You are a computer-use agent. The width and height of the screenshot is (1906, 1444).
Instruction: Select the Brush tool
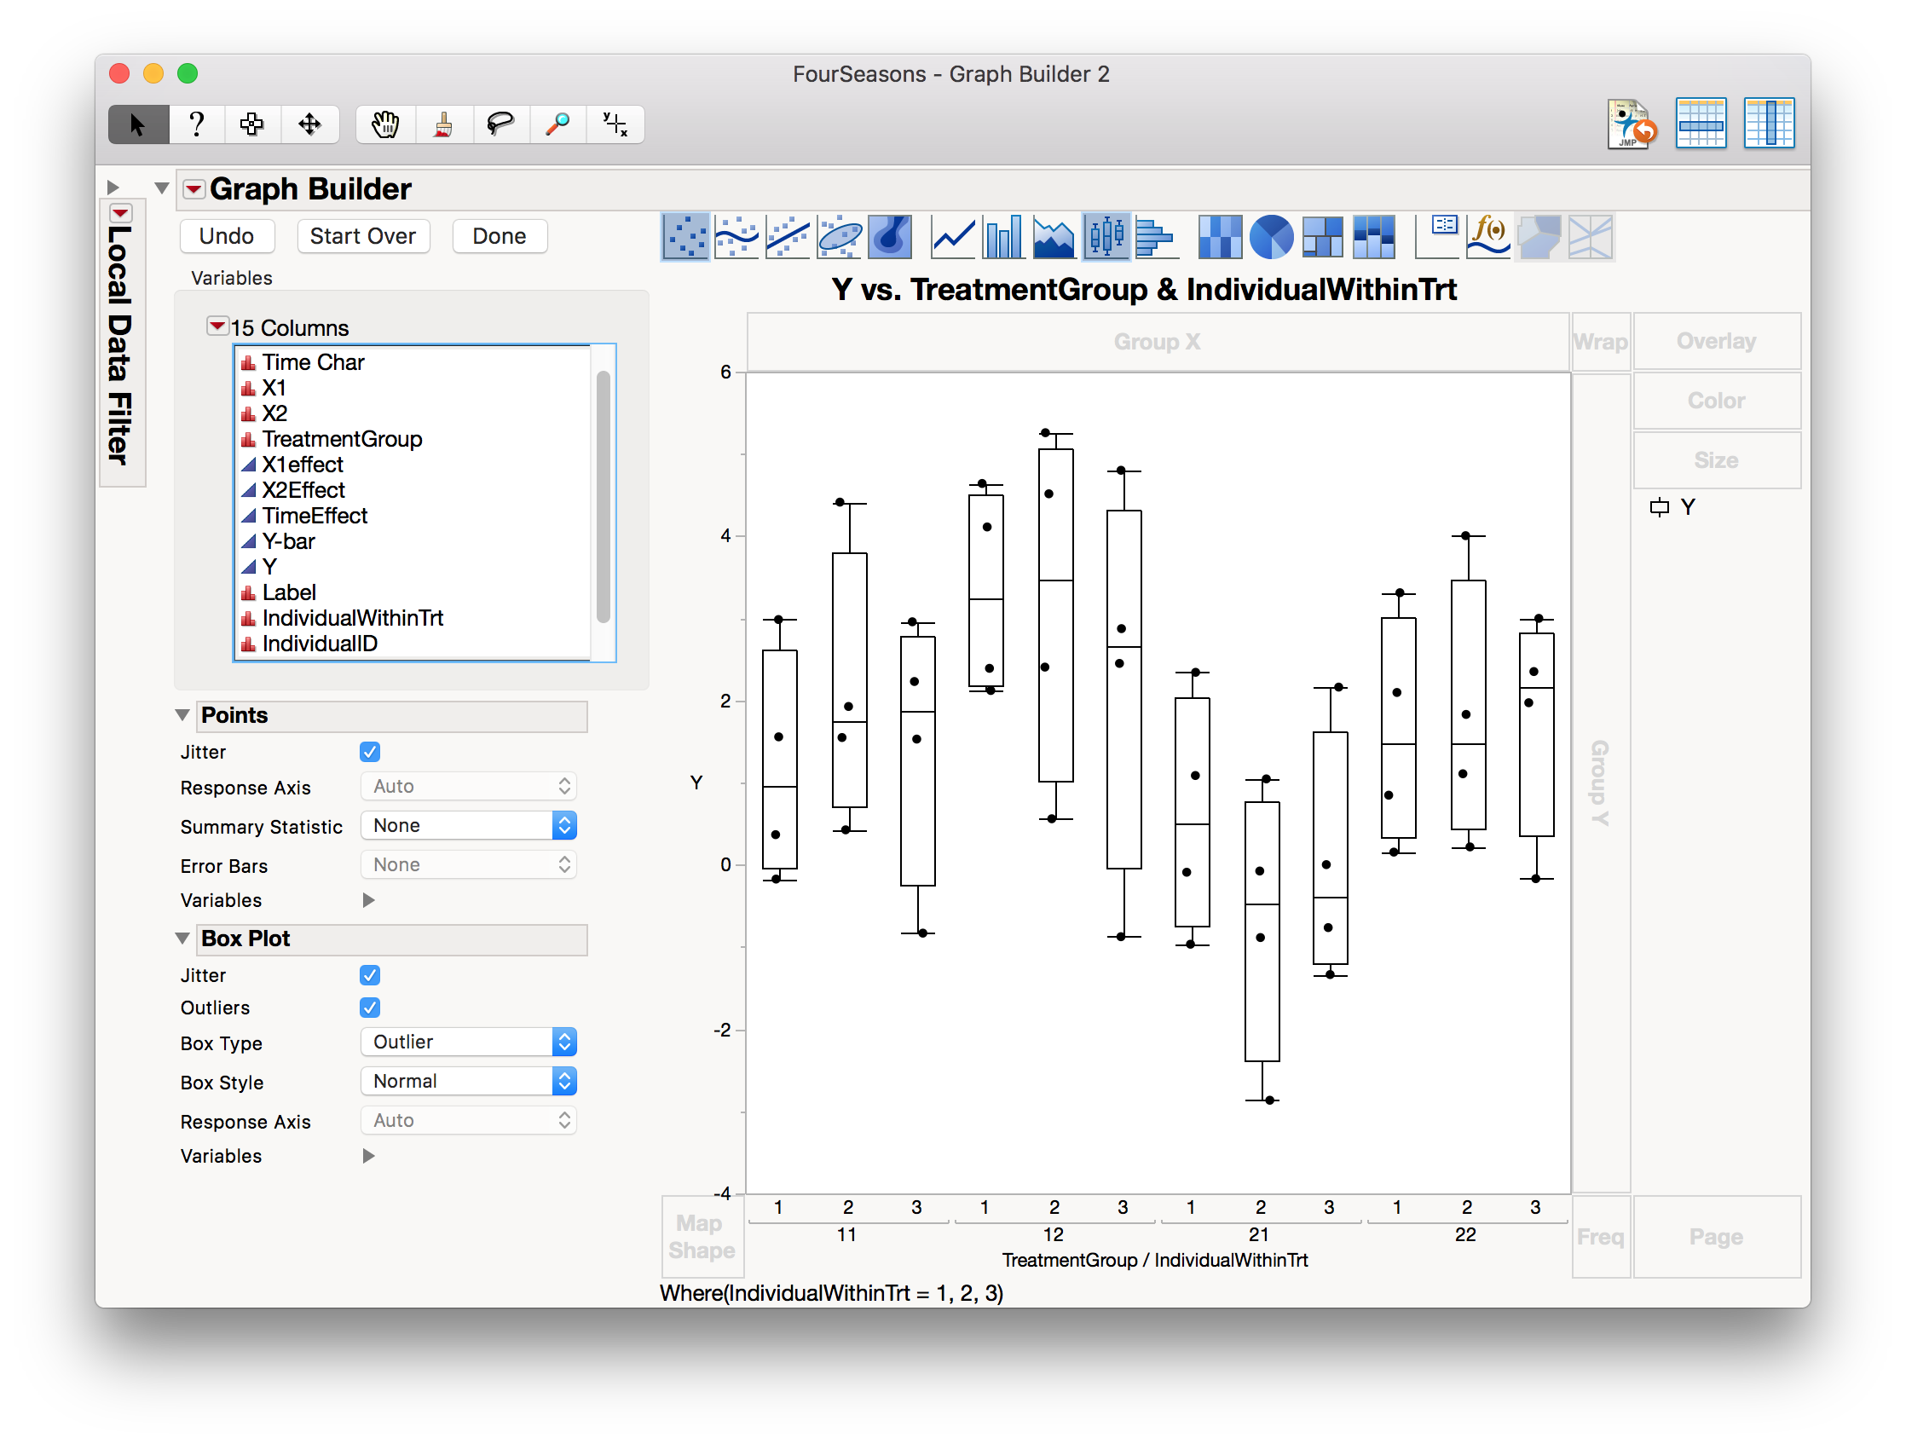tap(443, 124)
